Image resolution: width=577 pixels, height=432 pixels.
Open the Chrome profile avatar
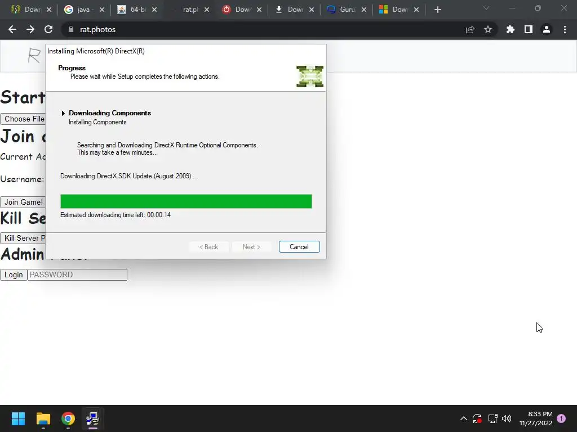pyautogui.click(x=547, y=29)
